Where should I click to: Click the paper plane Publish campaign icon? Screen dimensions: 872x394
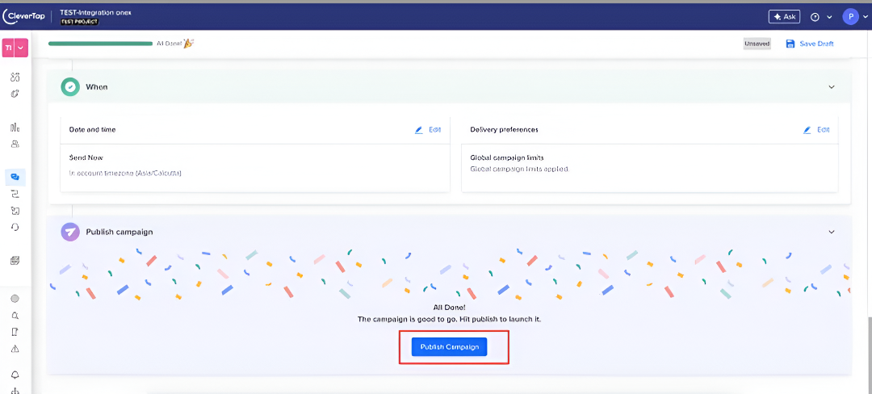[71, 232]
